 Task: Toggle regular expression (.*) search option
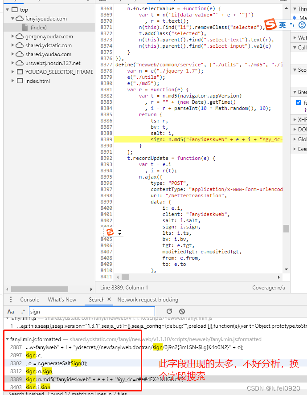pyautogui.click(x=23, y=312)
